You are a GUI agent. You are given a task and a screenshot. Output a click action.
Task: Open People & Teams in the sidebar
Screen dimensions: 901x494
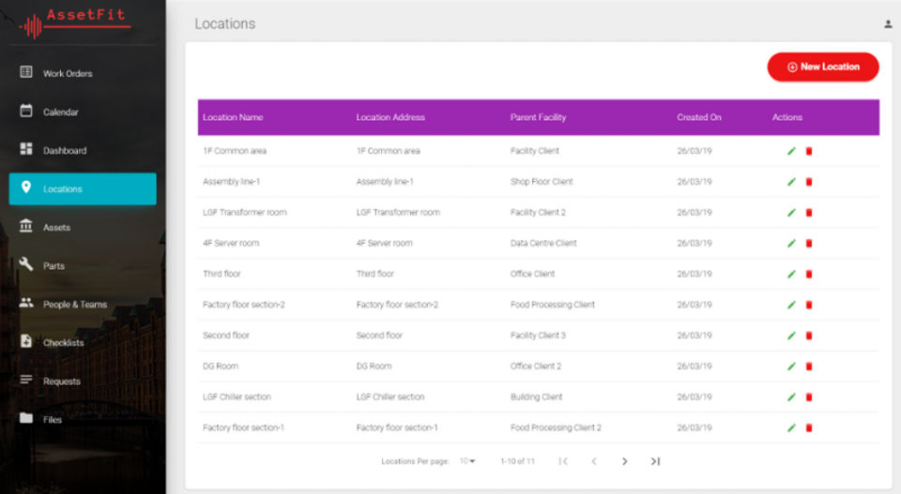83,304
